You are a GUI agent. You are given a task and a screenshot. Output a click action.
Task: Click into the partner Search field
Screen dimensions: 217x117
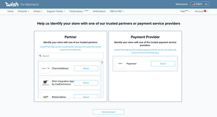coord(70,56)
